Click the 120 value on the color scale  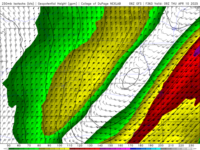tap(80, 145)
